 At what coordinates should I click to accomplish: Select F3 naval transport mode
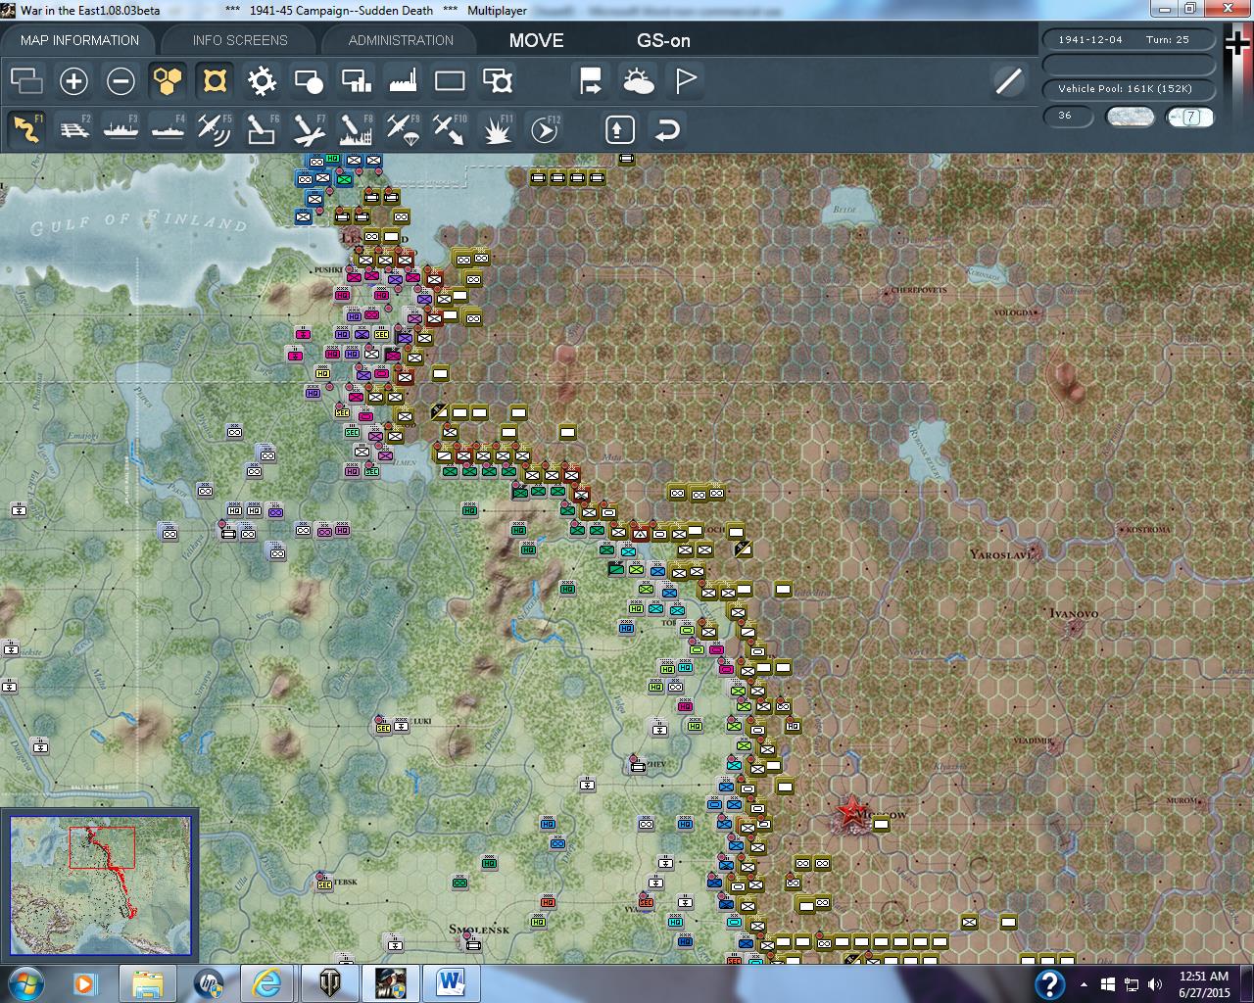coord(121,129)
